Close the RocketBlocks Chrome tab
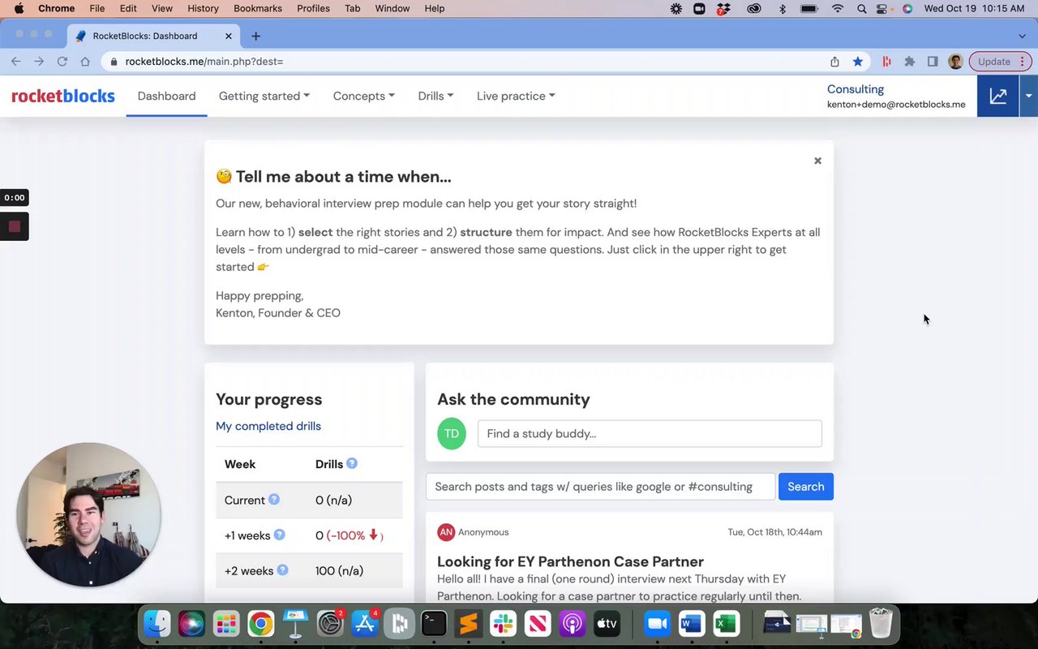The width and height of the screenshot is (1038, 649). (x=229, y=36)
